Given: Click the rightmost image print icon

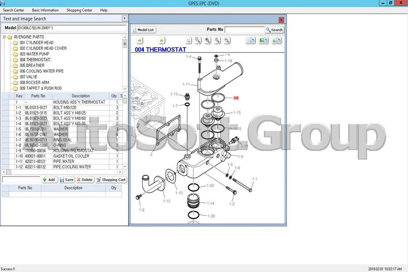Looking at the screenshot, I should point(277,40).
